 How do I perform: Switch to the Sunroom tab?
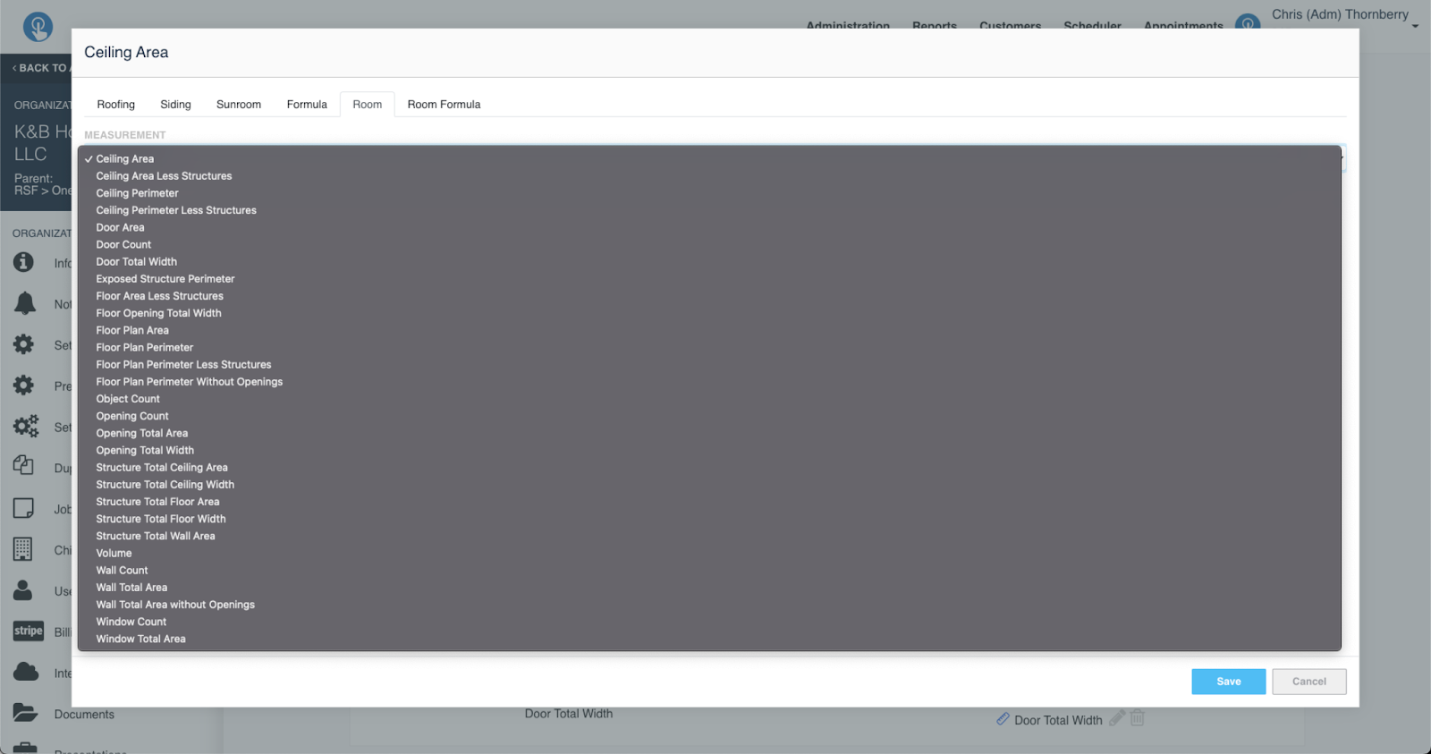click(x=239, y=105)
